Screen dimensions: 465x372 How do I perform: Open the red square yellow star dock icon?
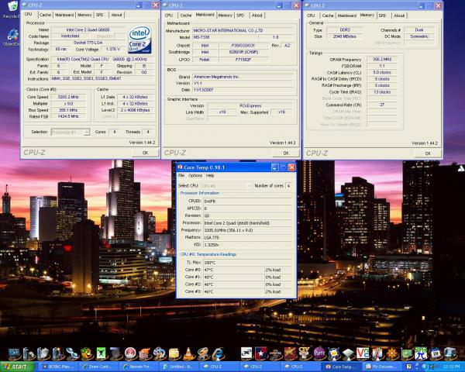coord(290,353)
